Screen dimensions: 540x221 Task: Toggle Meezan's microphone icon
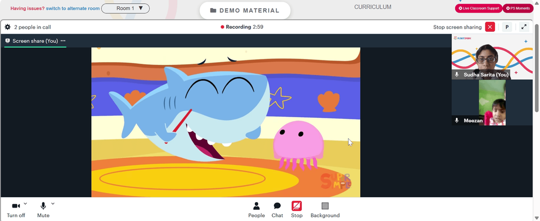click(x=457, y=120)
